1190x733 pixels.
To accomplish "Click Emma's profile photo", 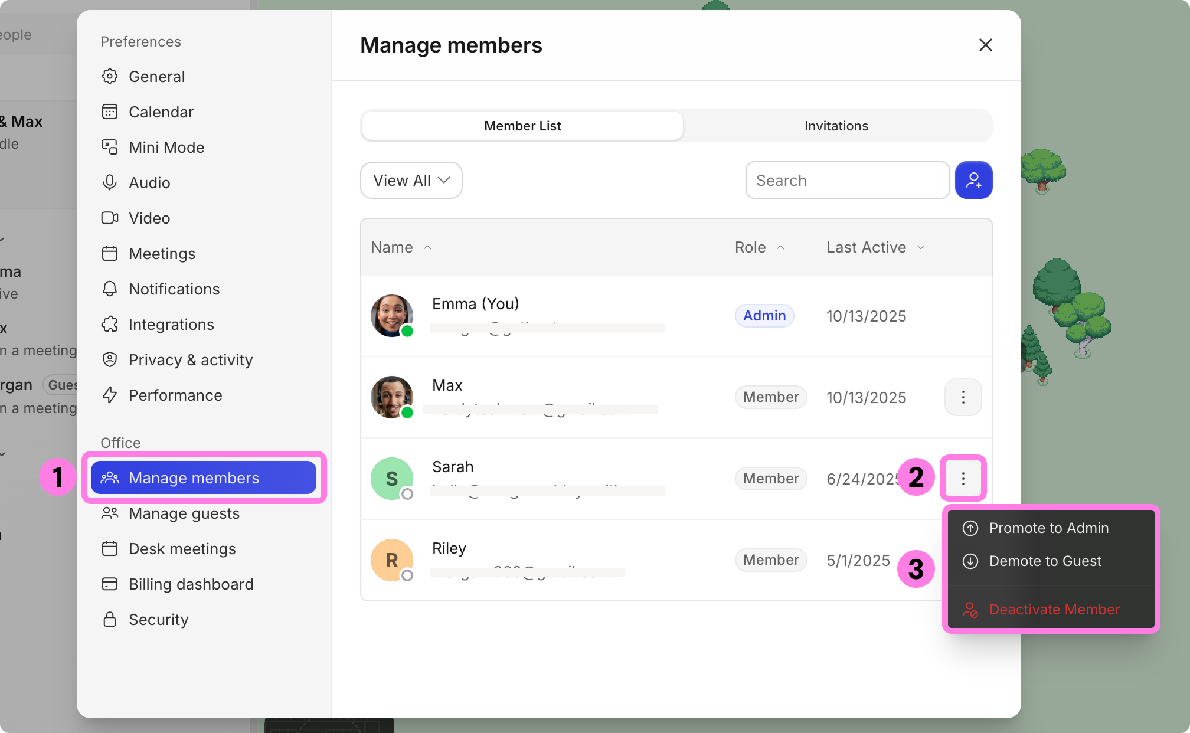I will pyautogui.click(x=392, y=316).
